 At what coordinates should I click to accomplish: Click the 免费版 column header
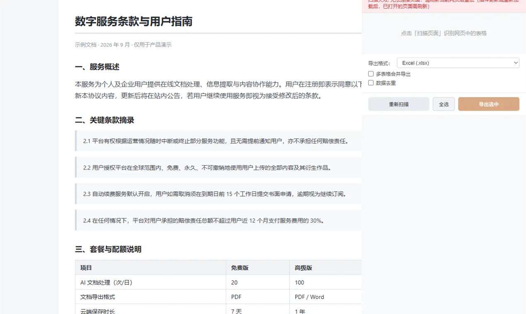[258, 268]
